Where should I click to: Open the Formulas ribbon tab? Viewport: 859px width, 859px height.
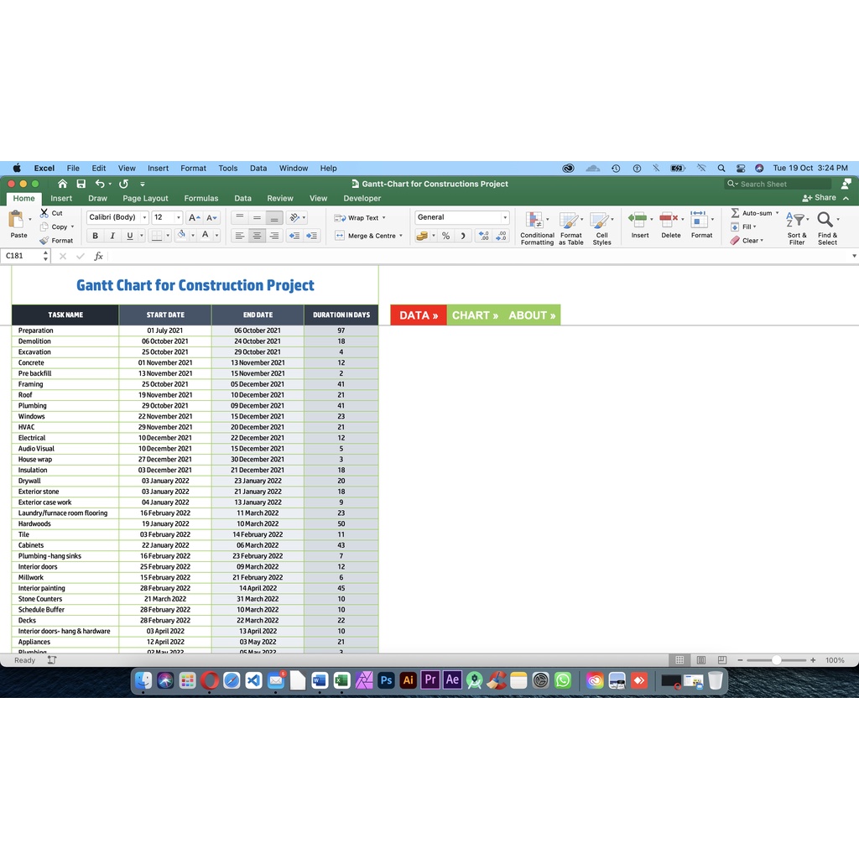click(201, 198)
